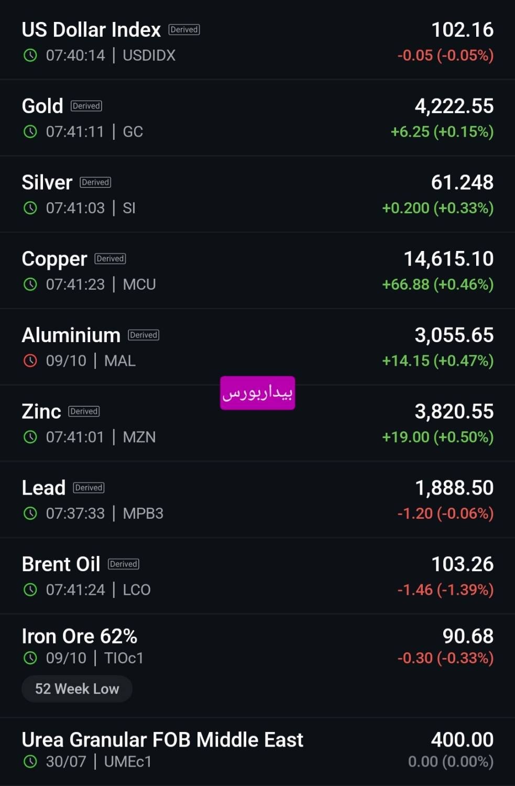Select the Zinc instrument name
The width and height of the screenshot is (515, 786).
point(41,411)
